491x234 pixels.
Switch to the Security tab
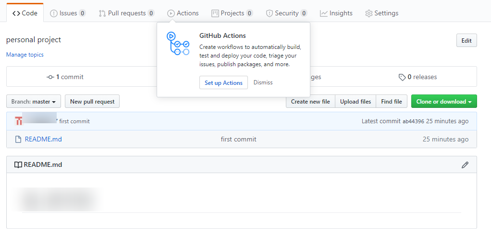click(x=286, y=13)
